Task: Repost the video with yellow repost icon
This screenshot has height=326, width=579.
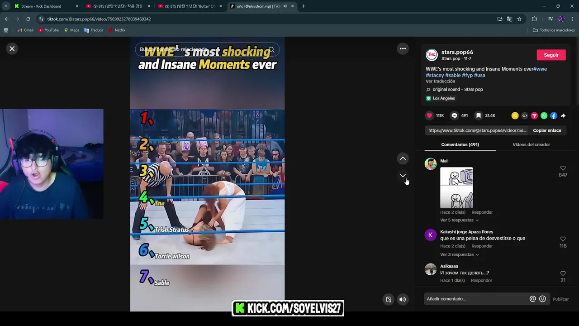Action: click(515, 115)
